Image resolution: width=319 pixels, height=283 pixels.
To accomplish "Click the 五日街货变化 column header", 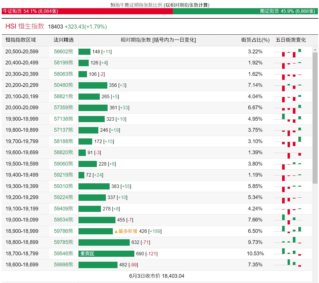I will point(291,40).
